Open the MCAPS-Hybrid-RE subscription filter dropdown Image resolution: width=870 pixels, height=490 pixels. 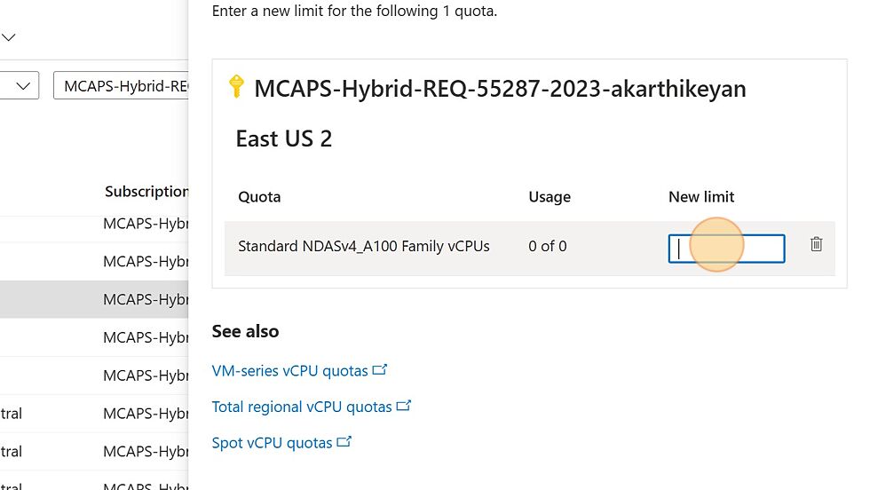tap(121, 85)
